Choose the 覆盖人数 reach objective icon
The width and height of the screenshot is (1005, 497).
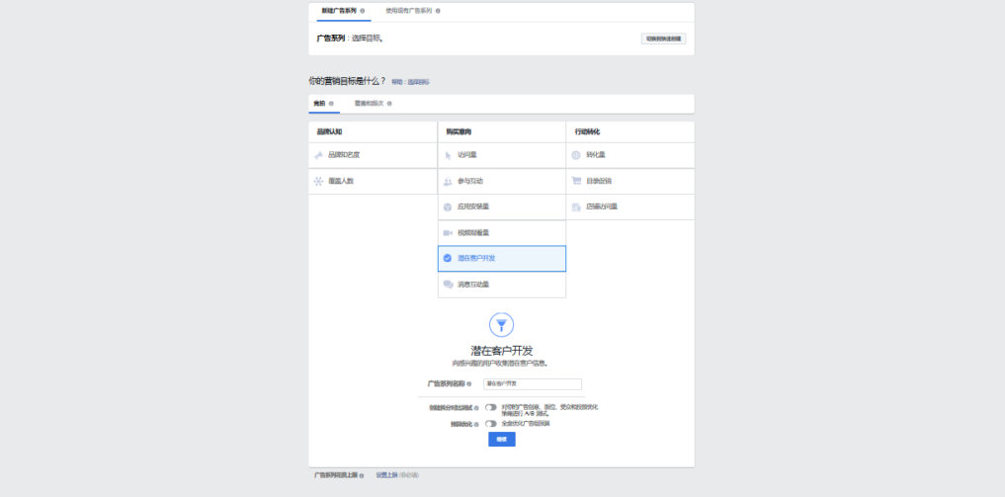318,181
